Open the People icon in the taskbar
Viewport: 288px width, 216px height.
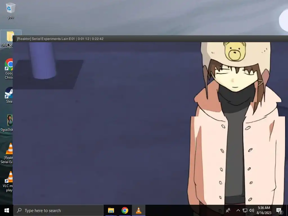click(228, 210)
